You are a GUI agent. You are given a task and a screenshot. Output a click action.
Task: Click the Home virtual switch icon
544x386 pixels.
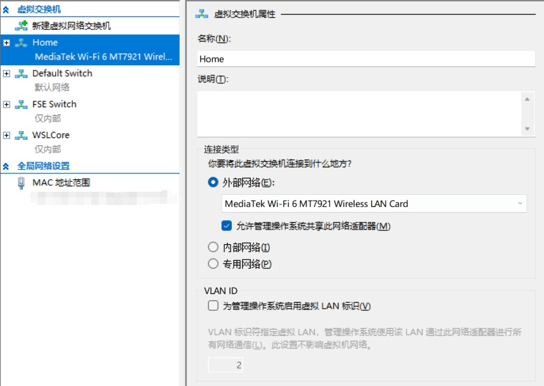point(22,43)
